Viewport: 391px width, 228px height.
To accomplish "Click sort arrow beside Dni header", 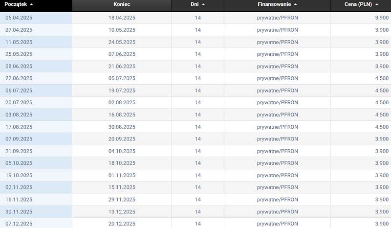I will pyautogui.click(x=203, y=4).
